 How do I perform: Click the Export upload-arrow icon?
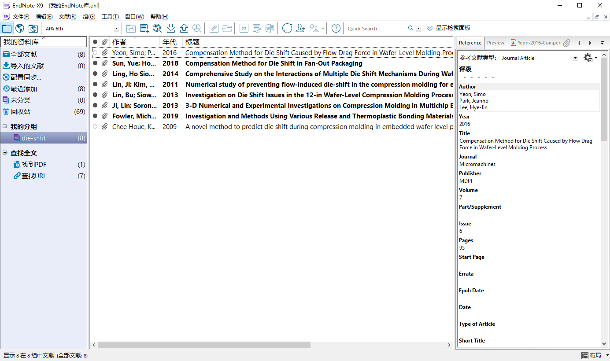tap(184, 29)
